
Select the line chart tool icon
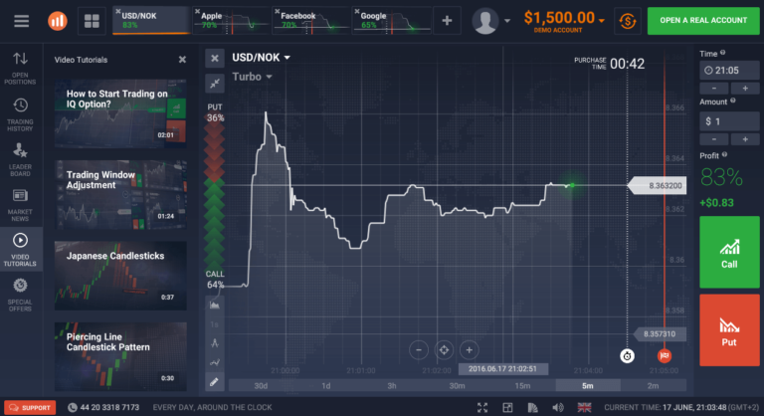(215, 362)
